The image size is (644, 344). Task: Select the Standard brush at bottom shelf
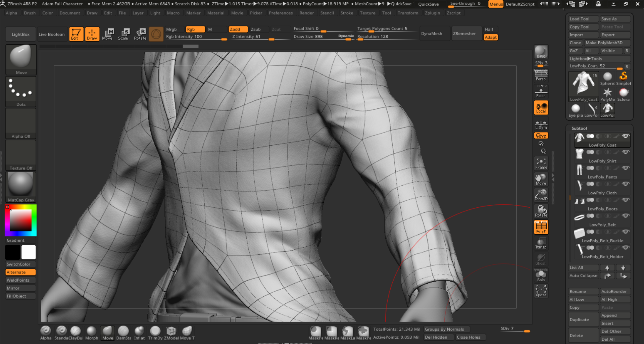[x=61, y=333]
